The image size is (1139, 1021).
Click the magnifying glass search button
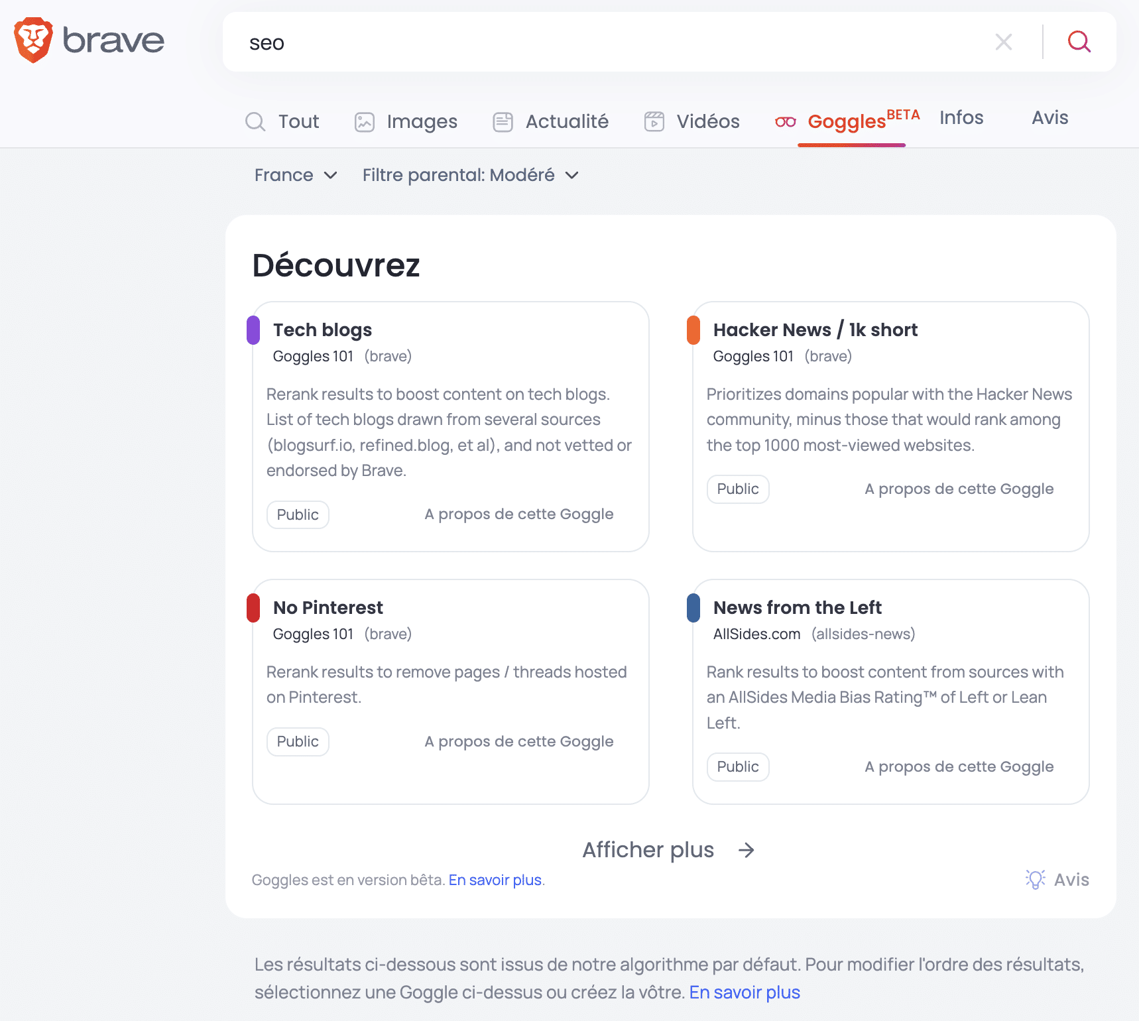tap(1079, 42)
